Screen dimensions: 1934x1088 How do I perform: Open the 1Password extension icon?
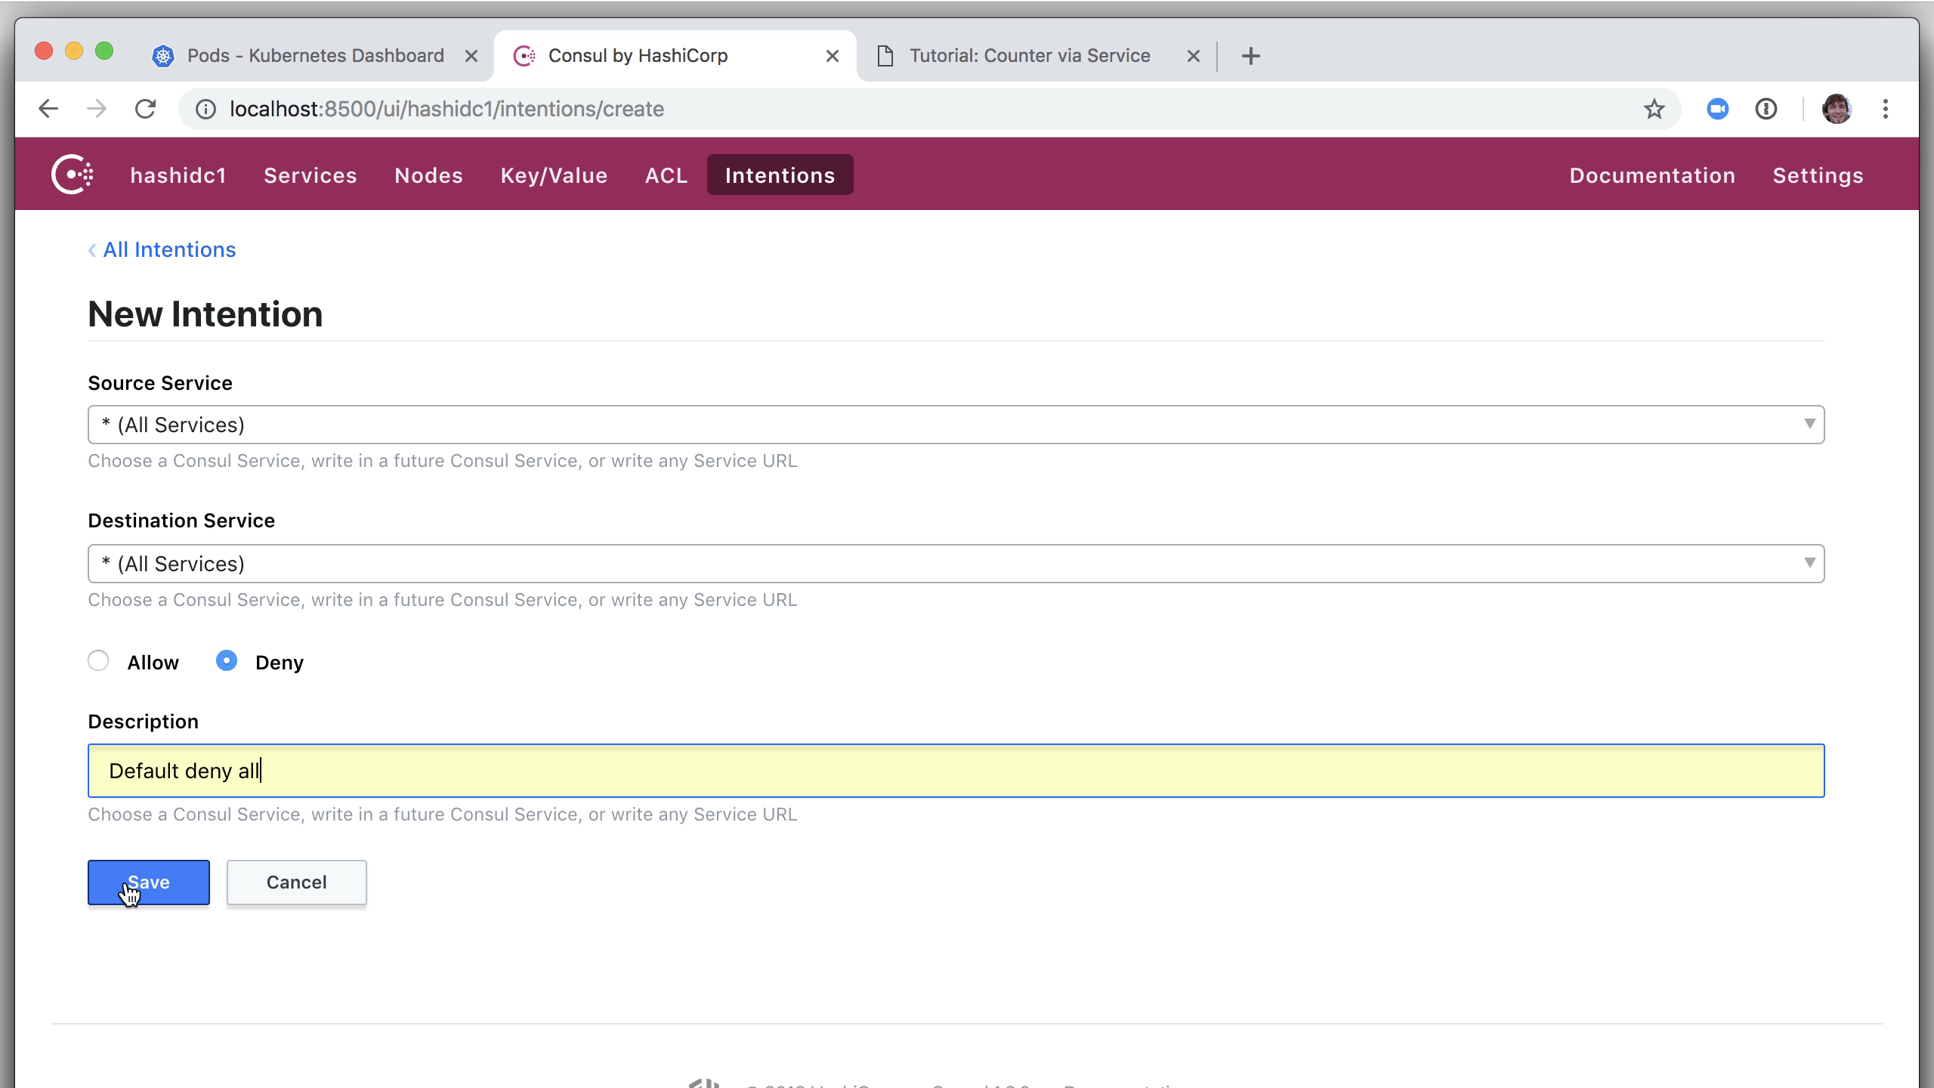(x=1766, y=109)
